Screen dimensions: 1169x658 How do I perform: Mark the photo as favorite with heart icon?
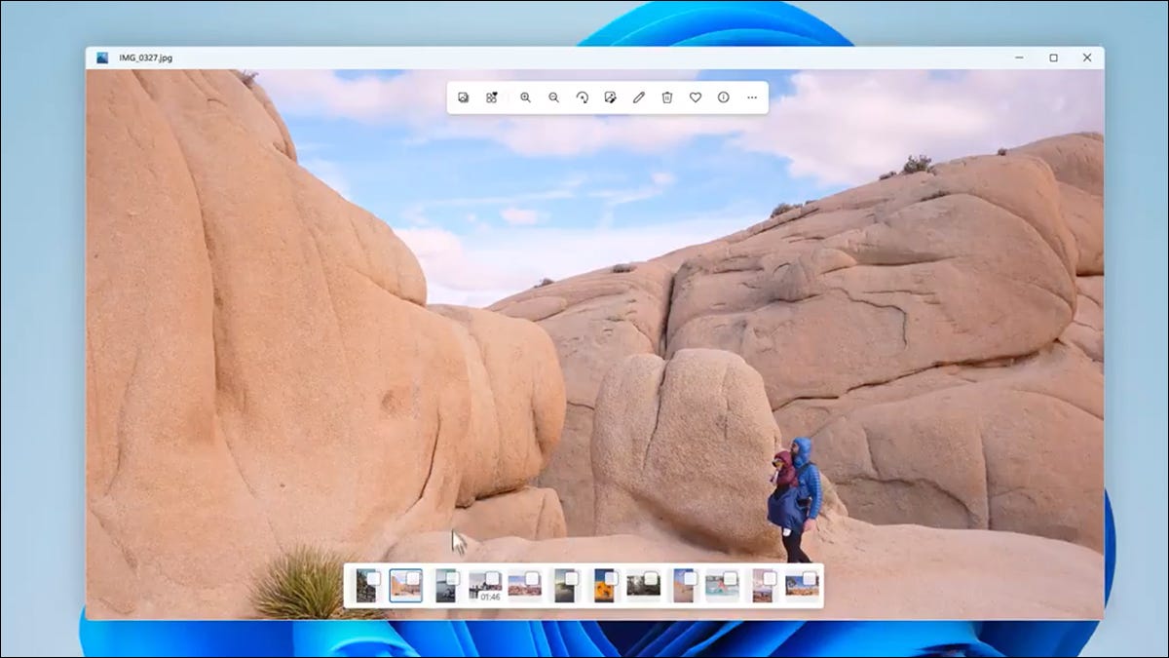695,97
